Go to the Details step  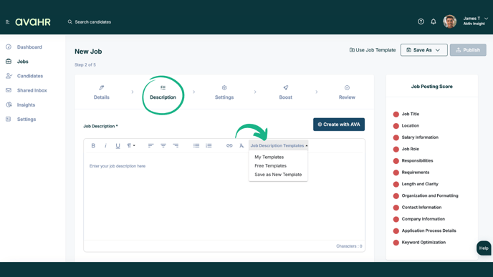pyautogui.click(x=102, y=92)
